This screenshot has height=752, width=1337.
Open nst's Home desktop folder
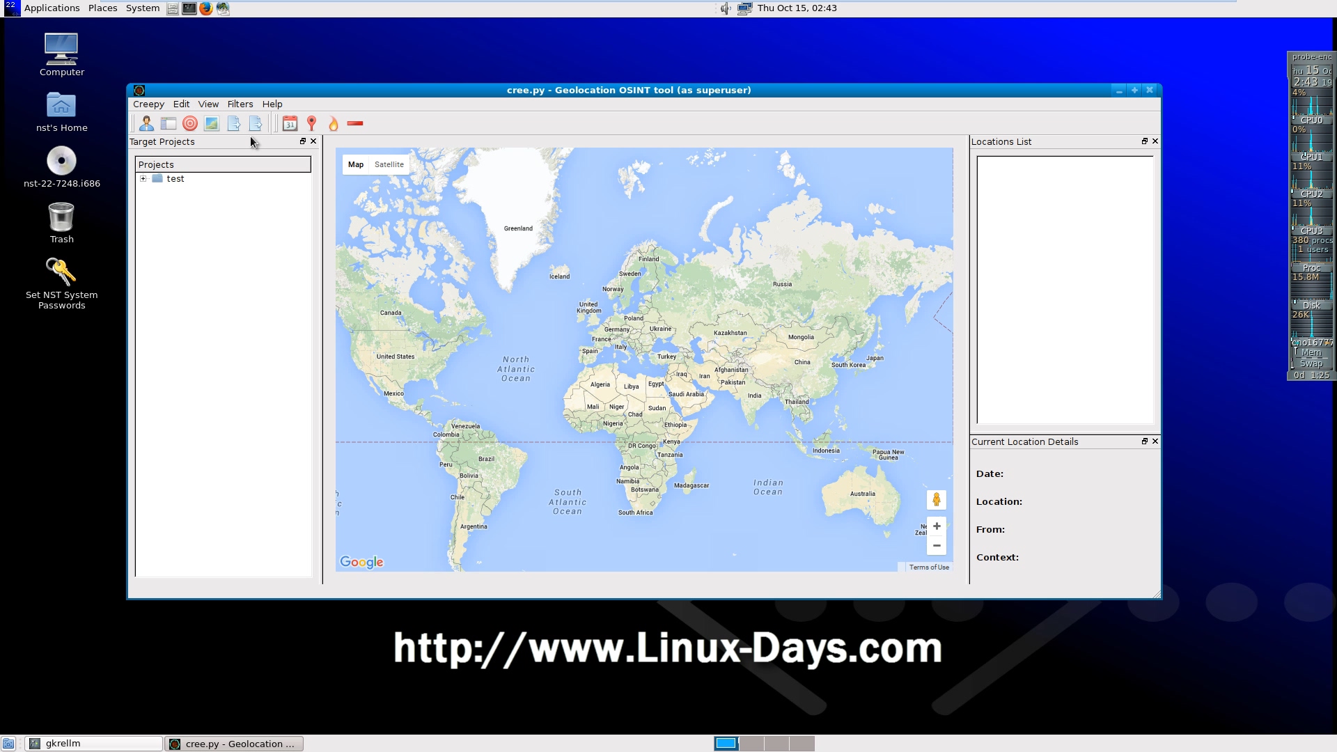coord(61,111)
